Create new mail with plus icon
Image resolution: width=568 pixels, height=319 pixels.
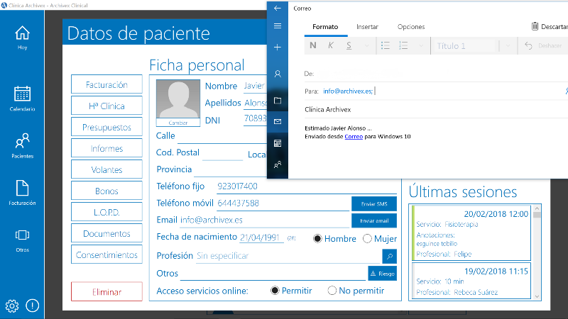[x=278, y=47]
